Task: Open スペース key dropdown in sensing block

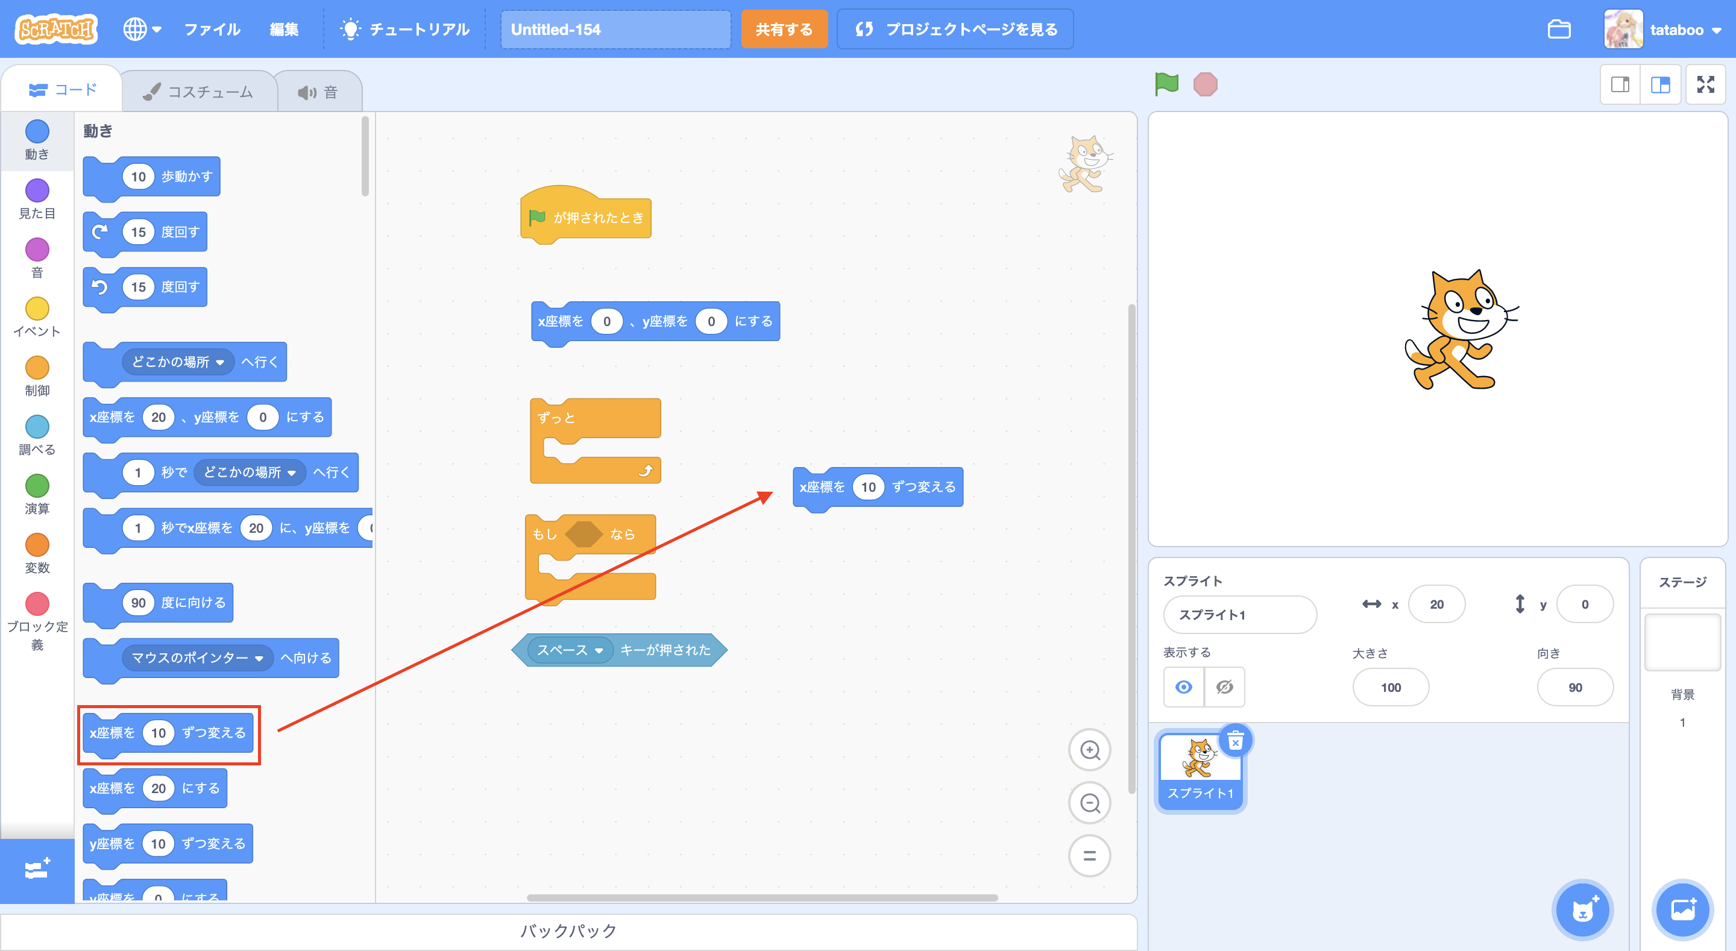Action: click(x=598, y=650)
